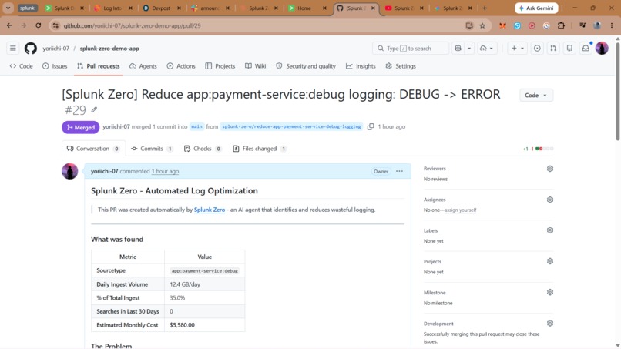Click the page vertical scrollbar

[x=617, y=90]
